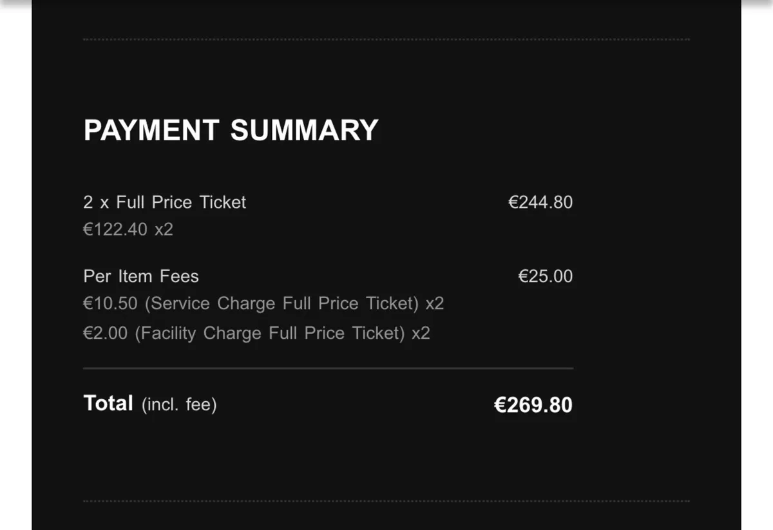Select the €2.00 facility charge price
This screenshot has height=530, width=773.
pyautogui.click(x=105, y=333)
